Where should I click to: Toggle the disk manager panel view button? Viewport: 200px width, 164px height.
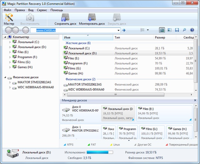point(162,30)
